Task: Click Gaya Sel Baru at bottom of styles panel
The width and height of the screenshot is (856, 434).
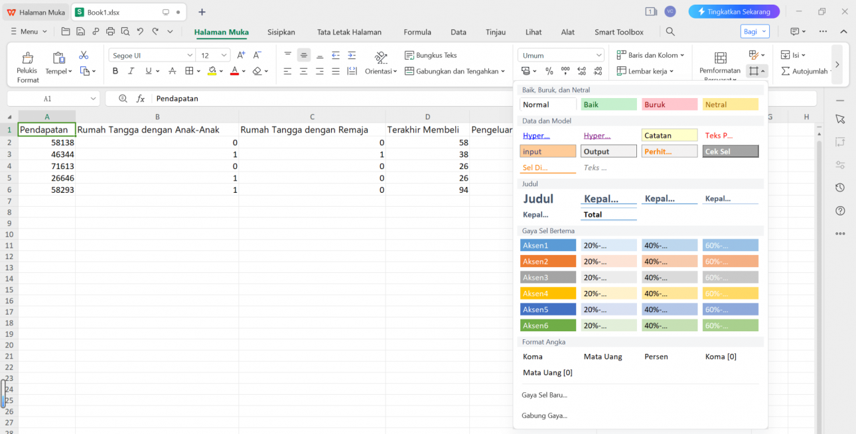Action: (543, 394)
